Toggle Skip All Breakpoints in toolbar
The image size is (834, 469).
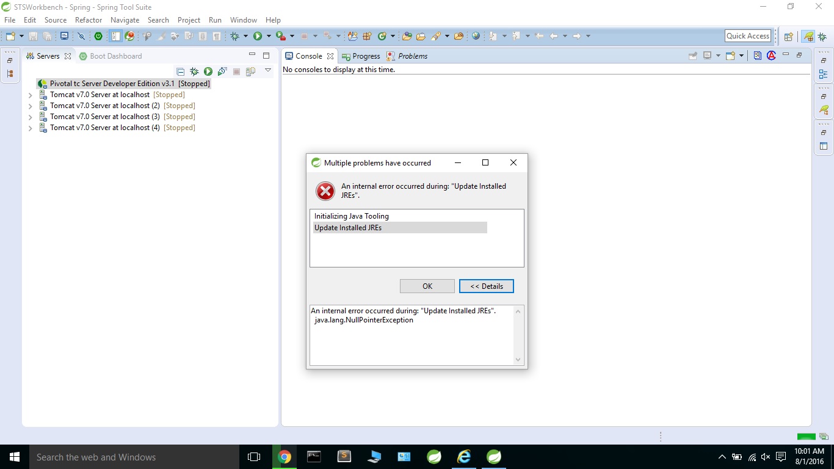click(81, 36)
